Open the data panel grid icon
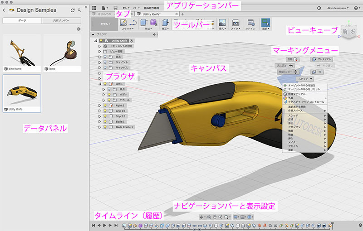363x231 pixels. tap(94, 8)
